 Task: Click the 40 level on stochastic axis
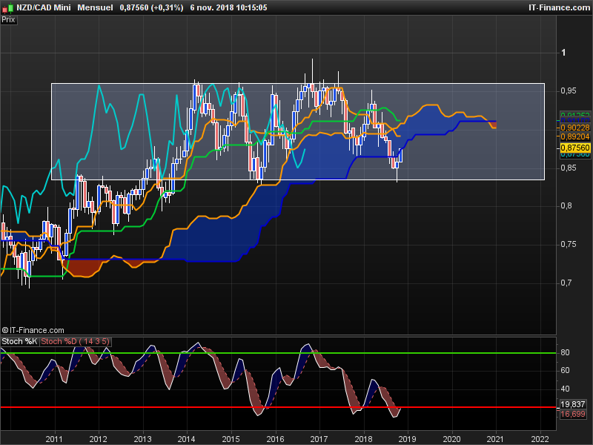[x=565, y=389]
